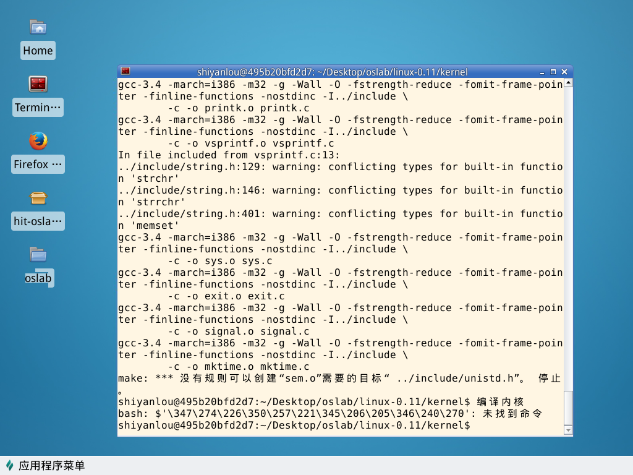Launch the Terminal desktop icon
This screenshot has height=475, width=633.
pyautogui.click(x=38, y=84)
